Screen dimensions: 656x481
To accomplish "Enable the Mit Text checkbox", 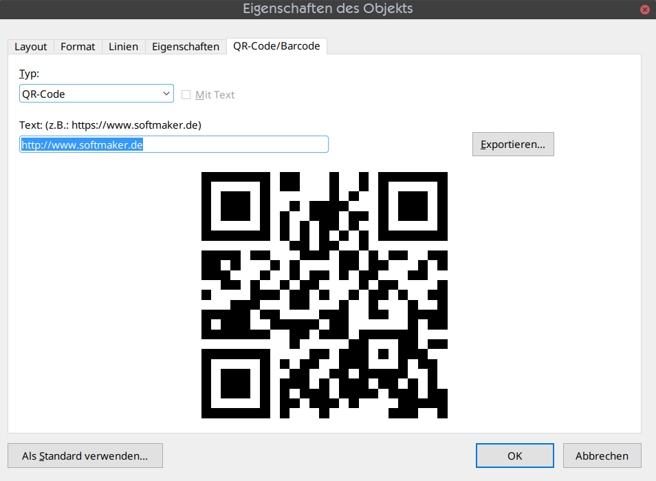I will [x=186, y=95].
